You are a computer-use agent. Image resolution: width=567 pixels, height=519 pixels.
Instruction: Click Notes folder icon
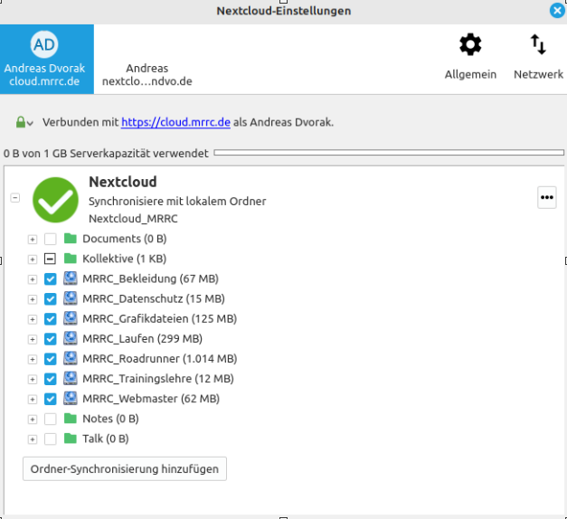coord(71,419)
